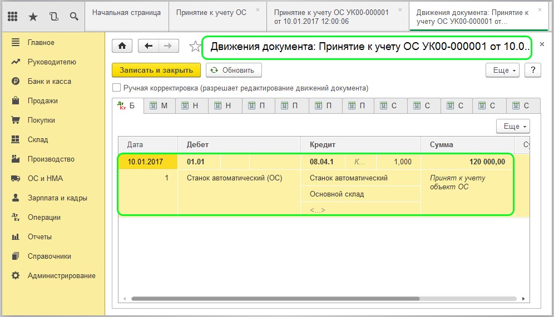Open Покупки section in sidebar
This screenshot has height=317, width=554.
(x=41, y=120)
